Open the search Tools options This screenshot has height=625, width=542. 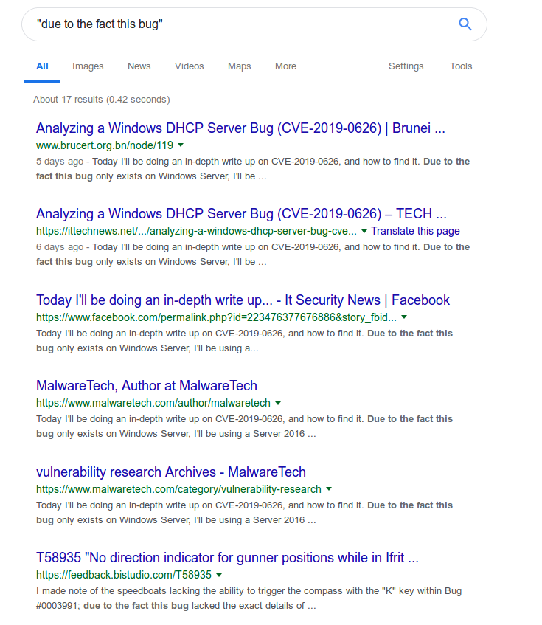pos(461,66)
